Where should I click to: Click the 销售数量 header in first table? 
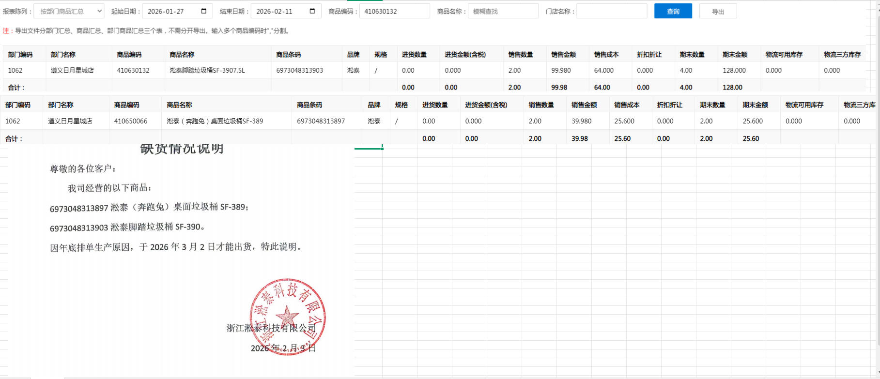coord(521,55)
